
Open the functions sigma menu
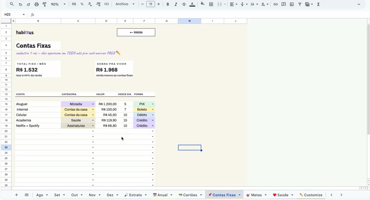click(318, 4)
